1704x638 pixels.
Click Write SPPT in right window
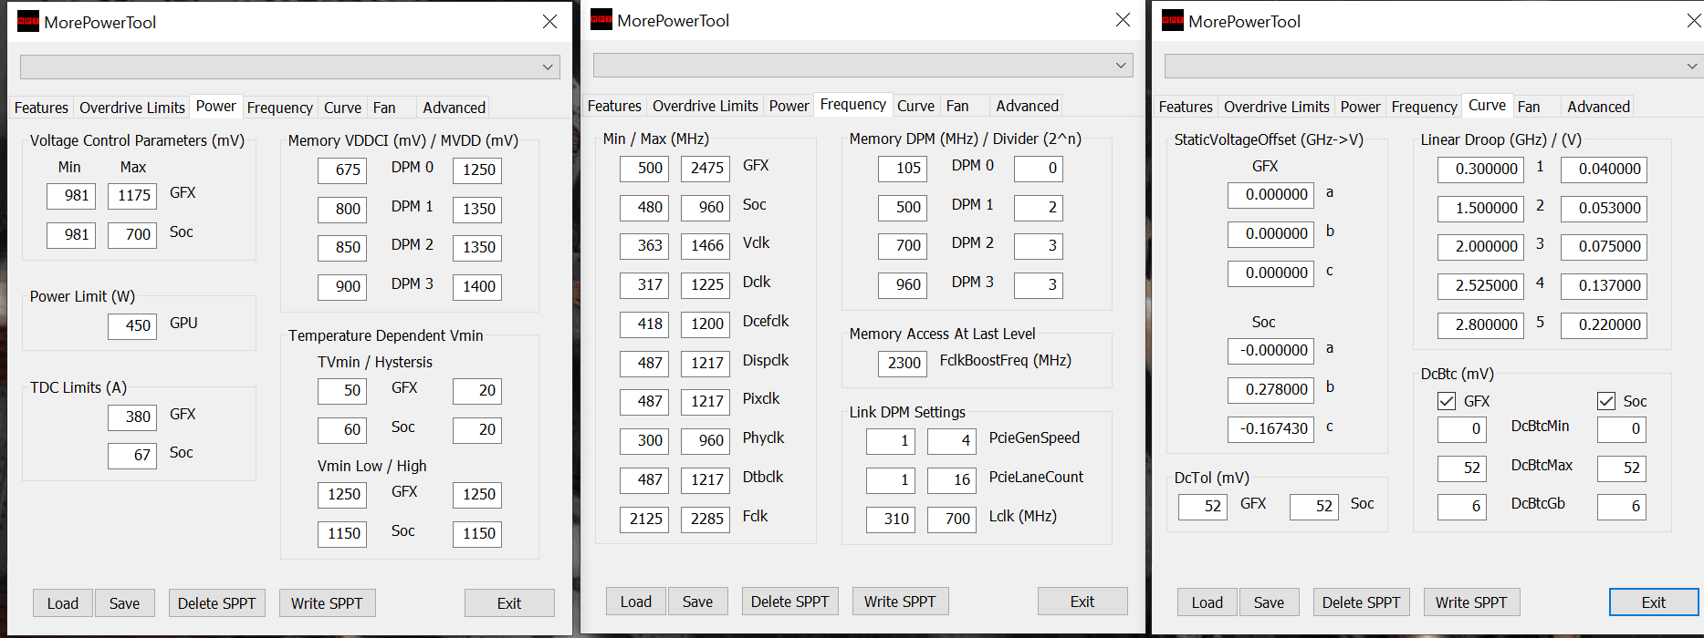pos(1471,602)
